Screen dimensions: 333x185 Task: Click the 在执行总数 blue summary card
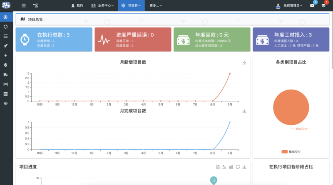click(x=54, y=40)
